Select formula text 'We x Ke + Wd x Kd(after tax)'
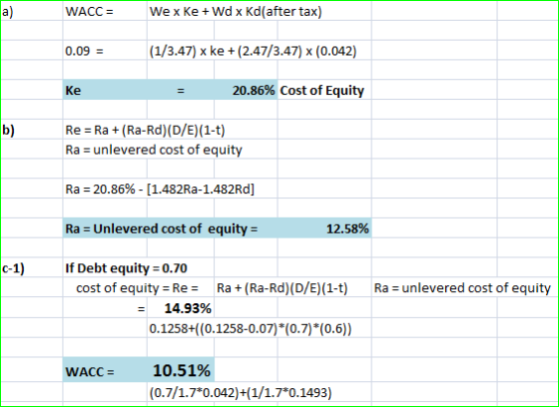 (x=236, y=11)
